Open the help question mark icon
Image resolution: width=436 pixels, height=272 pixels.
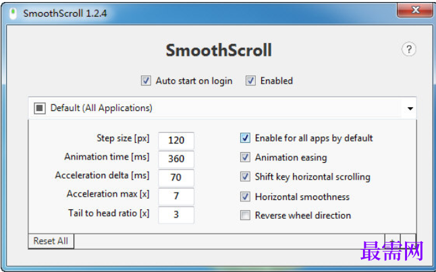409,50
